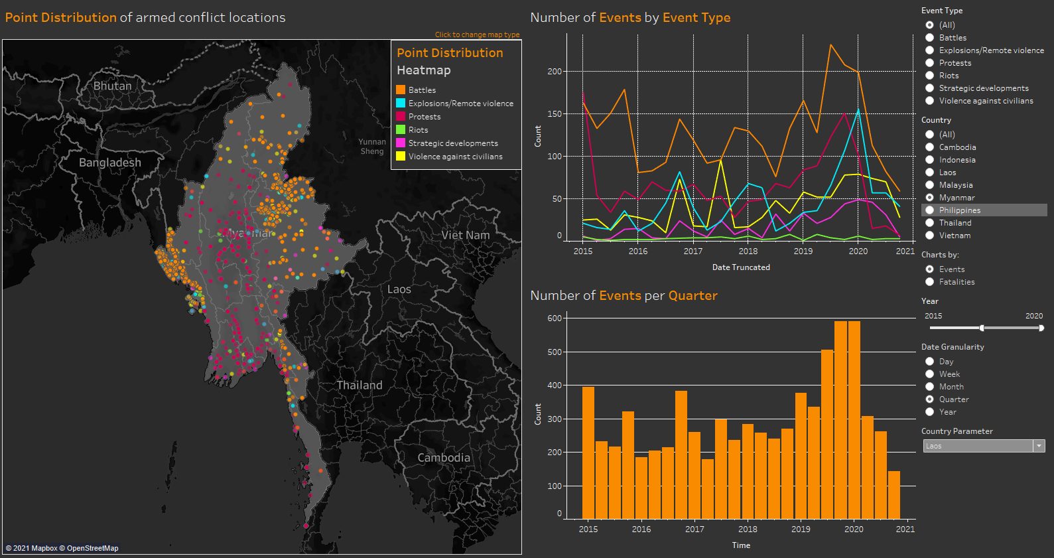Click the OpenStreetMap attribution link
The image size is (1054, 558).
92,548
